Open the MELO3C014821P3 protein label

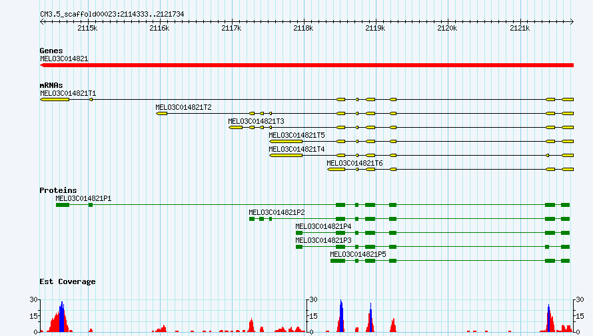tap(323, 240)
